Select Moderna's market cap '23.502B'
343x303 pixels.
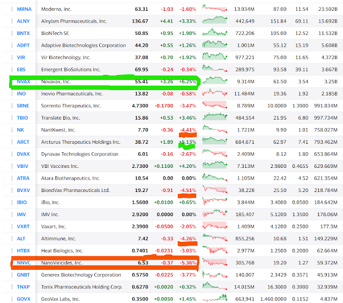pyautogui.click(x=327, y=9)
